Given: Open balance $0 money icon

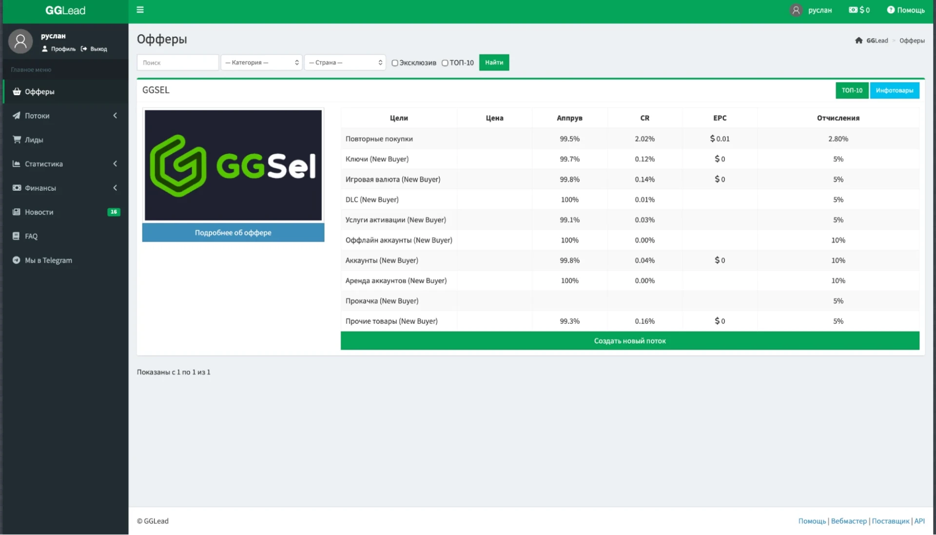Looking at the screenshot, I should point(853,10).
